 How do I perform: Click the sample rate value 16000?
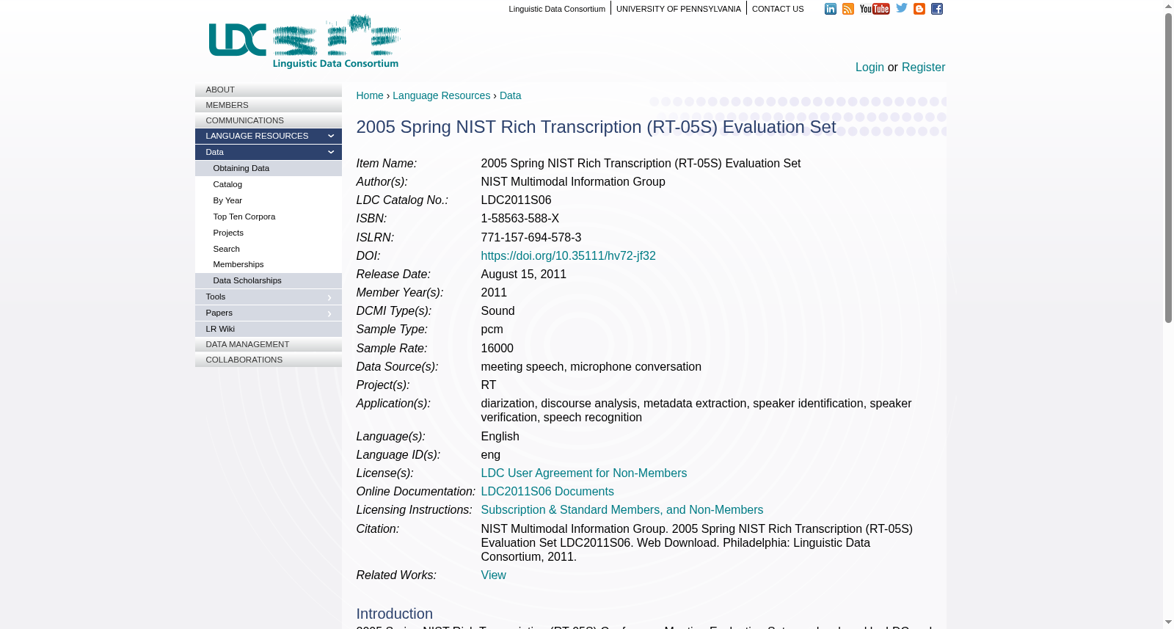[497, 349]
